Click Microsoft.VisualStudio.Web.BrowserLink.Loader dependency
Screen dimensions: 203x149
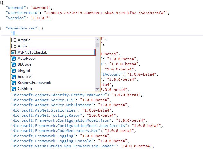(x=63, y=146)
